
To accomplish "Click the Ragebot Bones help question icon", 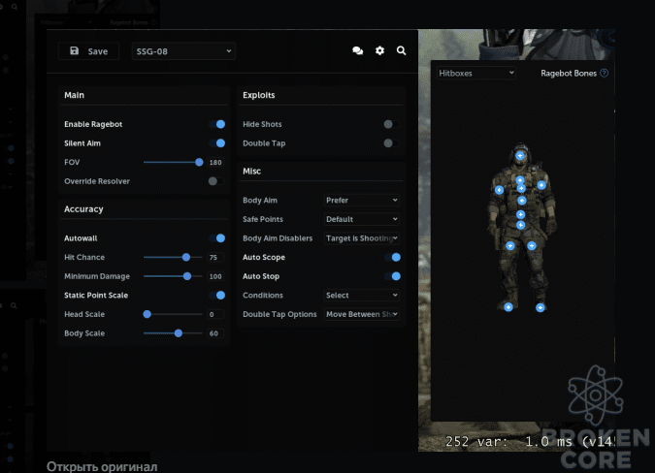I will click(x=604, y=73).
